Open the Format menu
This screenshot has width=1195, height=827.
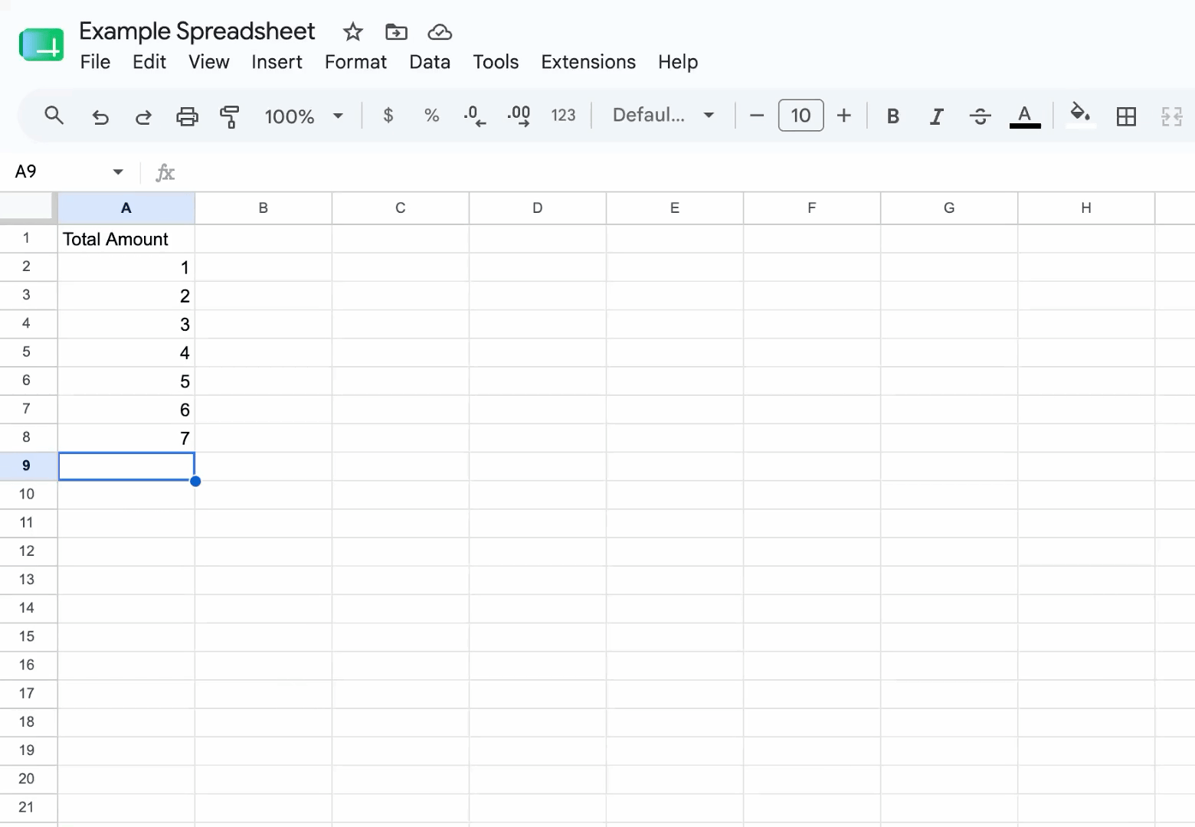point(355,62)
